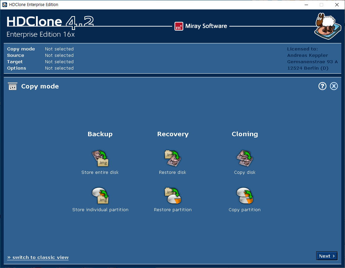Click the Restore partition label

pyautogui.click(x=173, y=210)
